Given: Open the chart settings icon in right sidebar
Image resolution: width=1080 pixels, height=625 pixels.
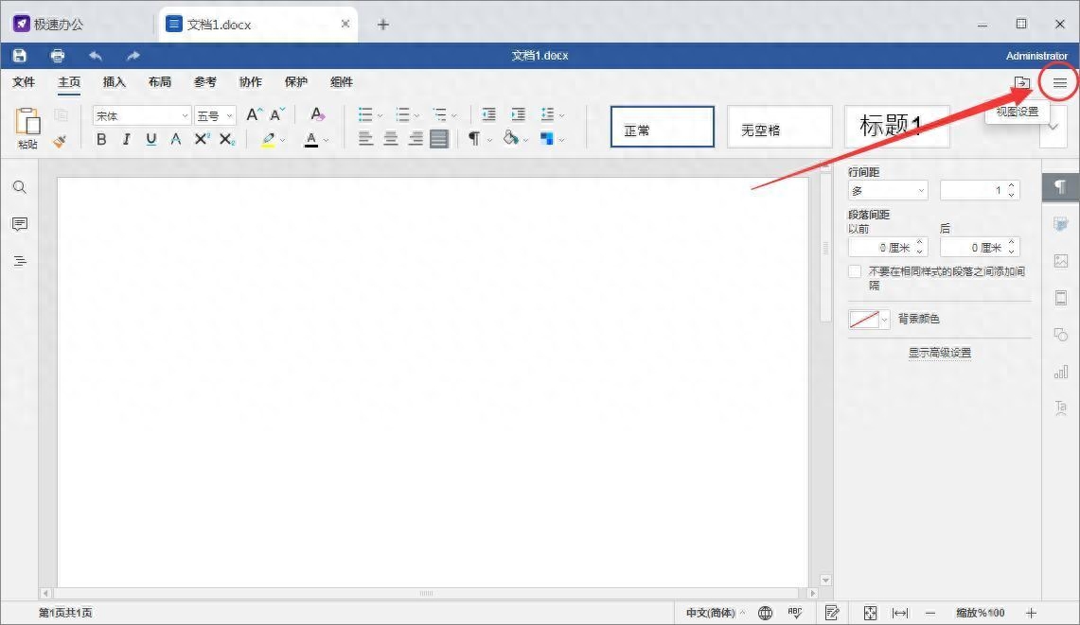Looking at the screenshot, I should click(1061, 372).
